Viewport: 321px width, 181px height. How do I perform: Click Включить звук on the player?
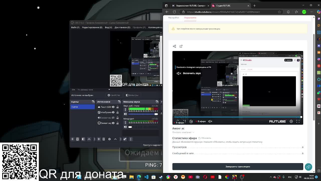tap(189, 73)
